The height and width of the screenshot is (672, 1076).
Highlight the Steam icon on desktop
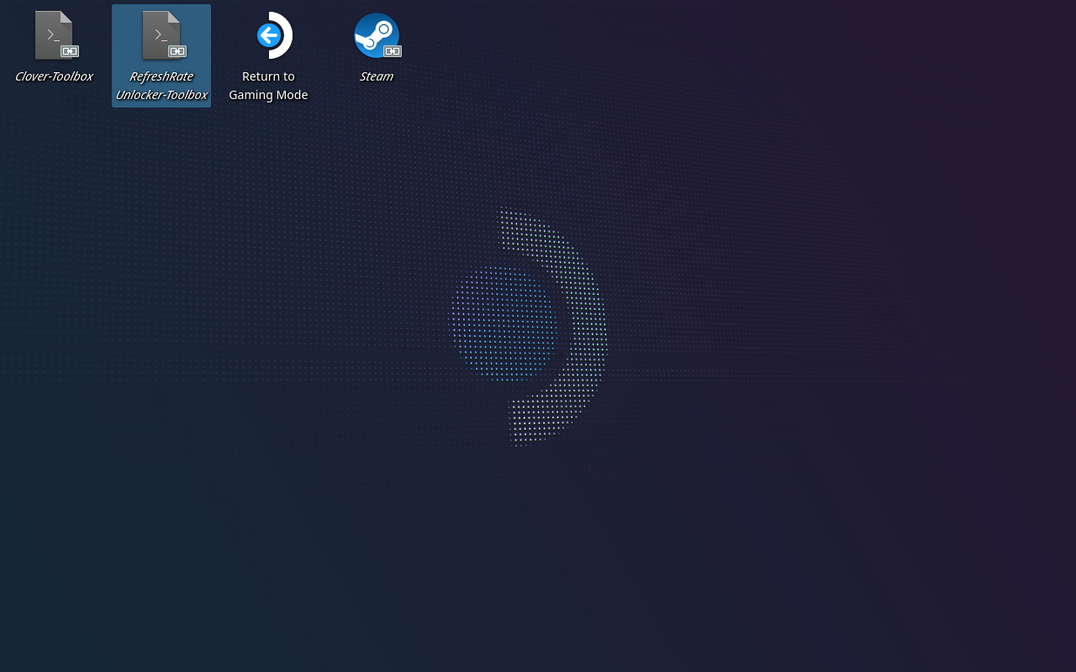point(377,36)
